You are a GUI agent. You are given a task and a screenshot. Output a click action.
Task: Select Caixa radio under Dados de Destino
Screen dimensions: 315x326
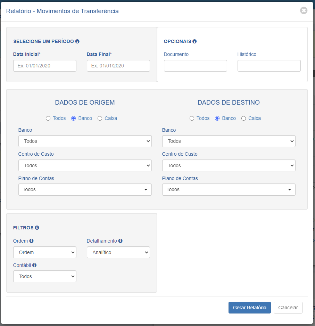(x=243, y=118)
